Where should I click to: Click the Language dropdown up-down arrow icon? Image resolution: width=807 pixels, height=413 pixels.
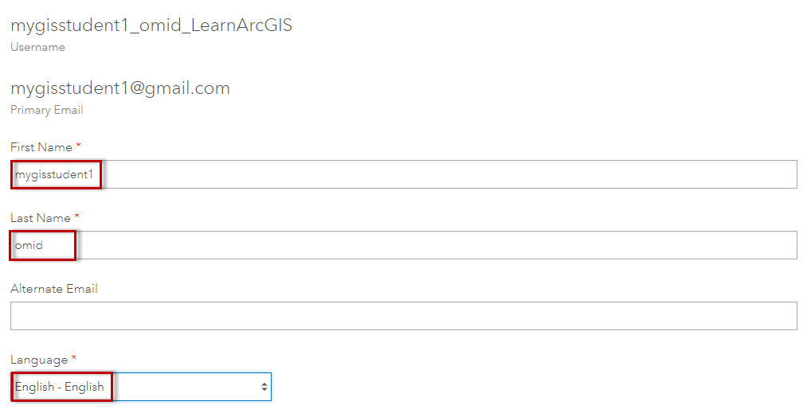(x=264, y=387)
